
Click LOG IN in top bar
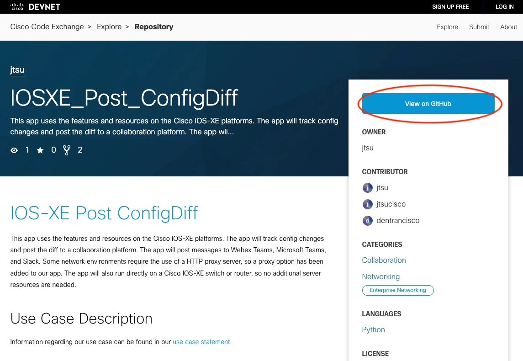504,7
